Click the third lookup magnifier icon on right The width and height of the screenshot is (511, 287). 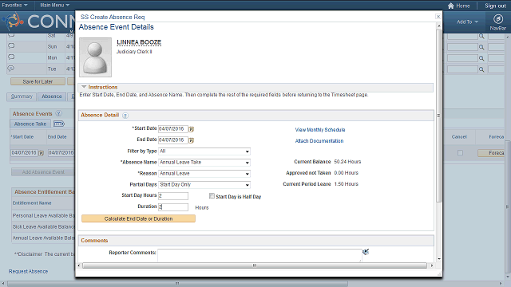coord(481,58)
